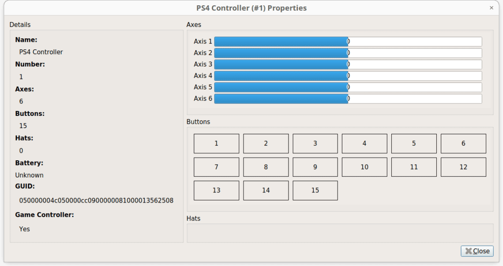Click the Axis 6 progress bar
Image resolution: width=503 pixels, height=266 pixels.
point(348,99)
